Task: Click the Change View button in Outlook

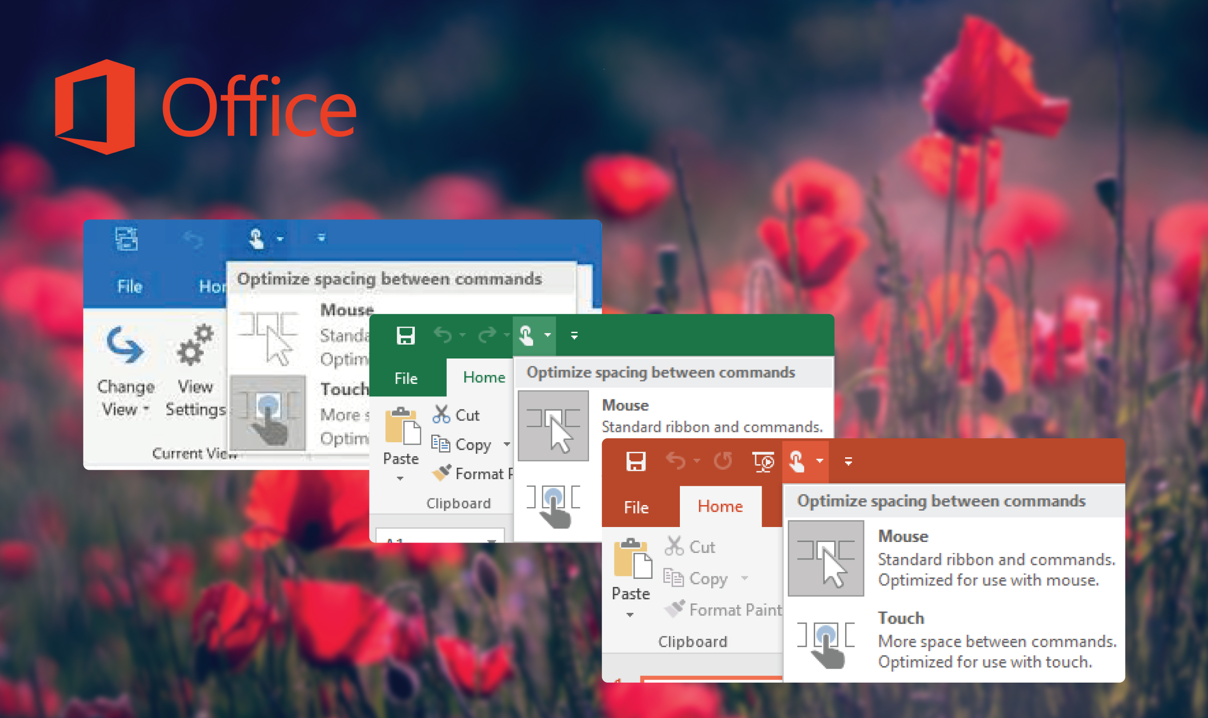Action: (x=126, y=371)
